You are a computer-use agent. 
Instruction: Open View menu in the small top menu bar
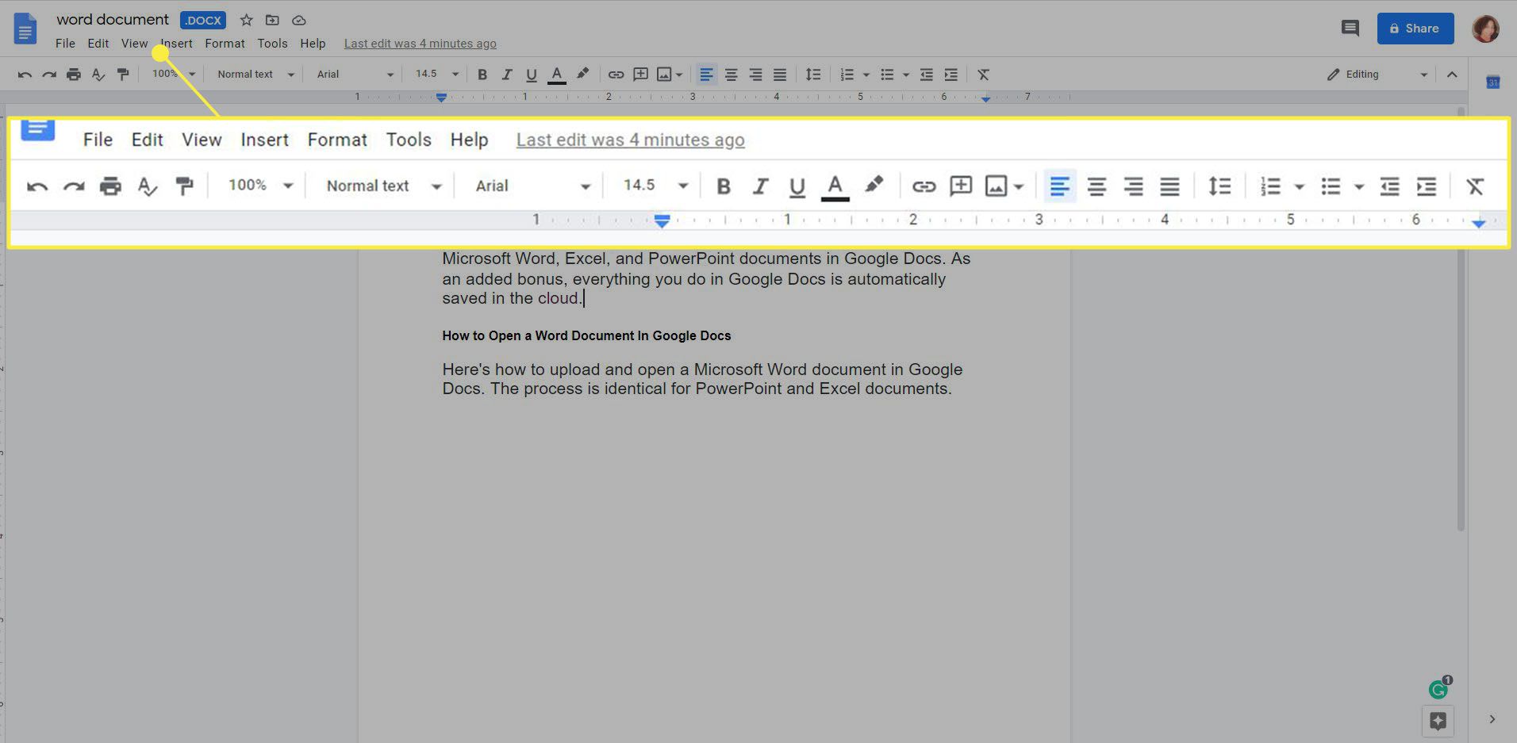pyautogui.click(x=134, y=44)
